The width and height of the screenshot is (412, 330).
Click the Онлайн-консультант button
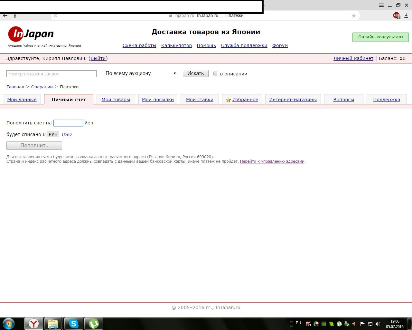click(x=380, y=37)
